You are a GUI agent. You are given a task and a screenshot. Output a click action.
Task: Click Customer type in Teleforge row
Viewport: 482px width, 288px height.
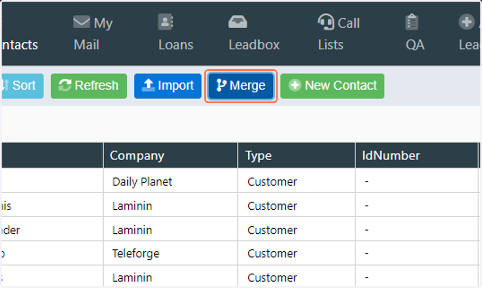click(297, 253)
